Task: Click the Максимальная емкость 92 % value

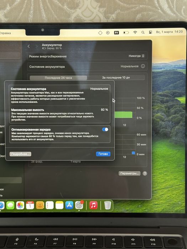Action: click(104, 110)
